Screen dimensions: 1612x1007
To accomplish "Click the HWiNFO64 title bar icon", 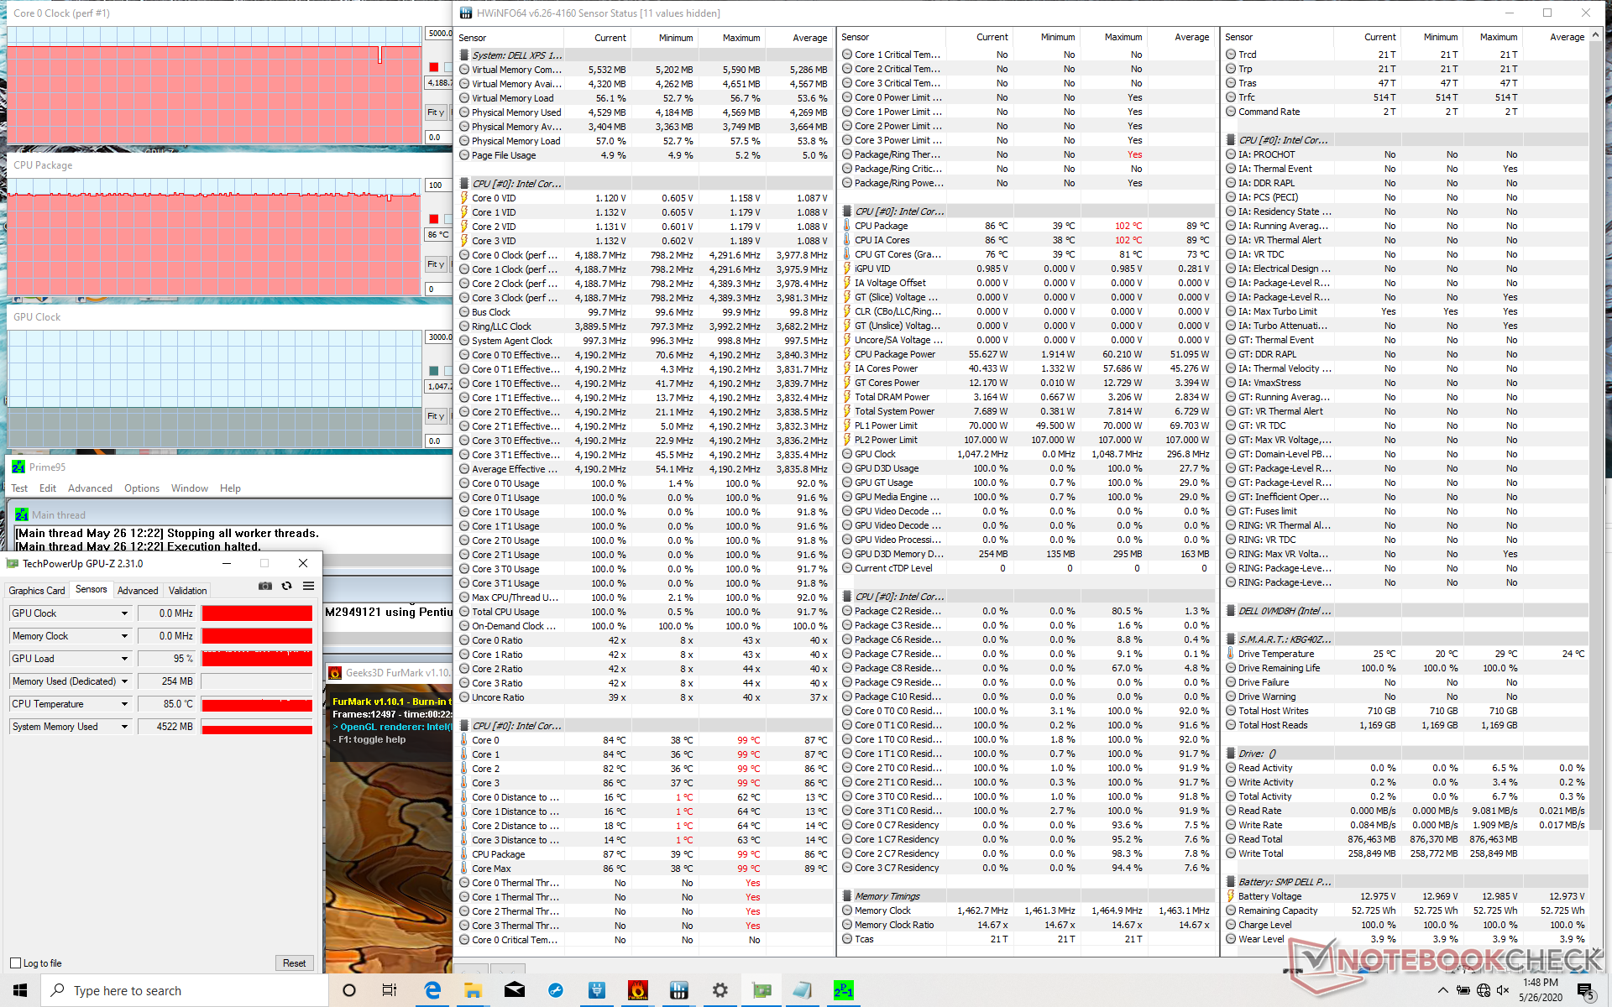I will pos(466,13).
